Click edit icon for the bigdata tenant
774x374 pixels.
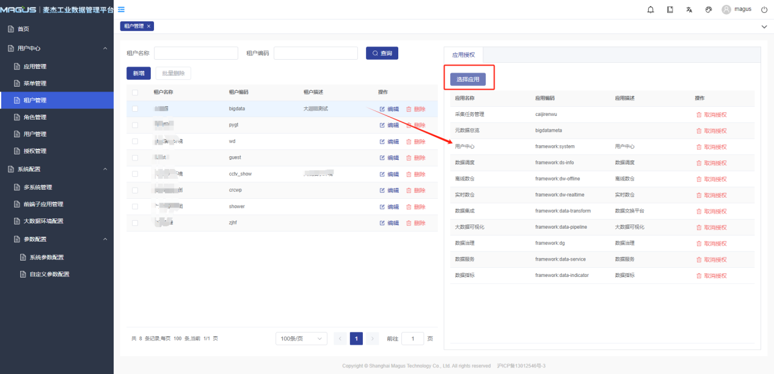pos(383,109)
